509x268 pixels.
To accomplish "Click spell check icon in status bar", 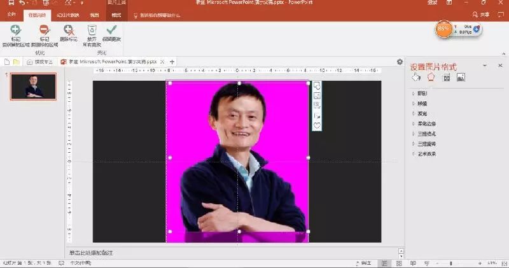I will [61, 263].
